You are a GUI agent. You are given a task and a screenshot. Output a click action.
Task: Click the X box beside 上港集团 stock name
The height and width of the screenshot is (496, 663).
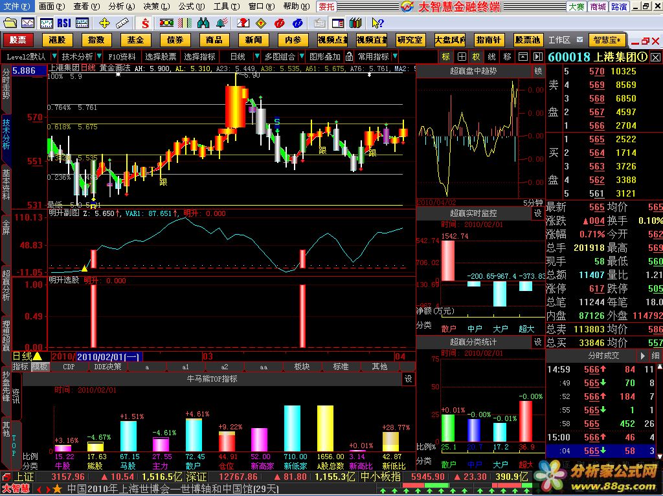pos(655,57)
